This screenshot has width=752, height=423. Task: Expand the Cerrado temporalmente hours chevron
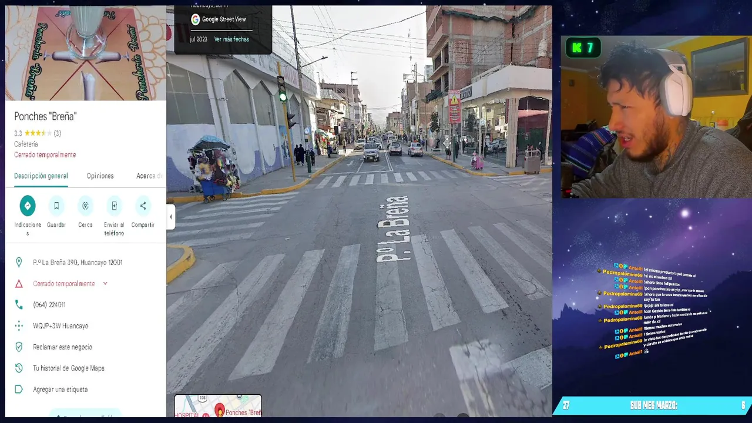tap(105, 284)
